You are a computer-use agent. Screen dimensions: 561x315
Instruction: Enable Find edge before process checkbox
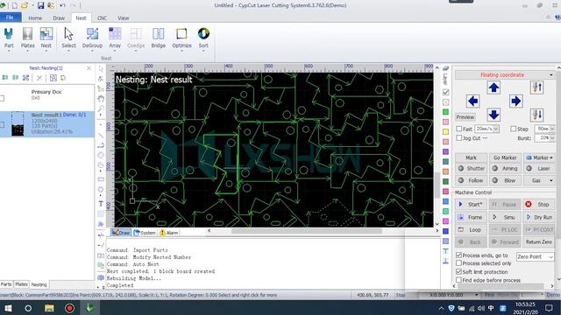tap(459, 280)
